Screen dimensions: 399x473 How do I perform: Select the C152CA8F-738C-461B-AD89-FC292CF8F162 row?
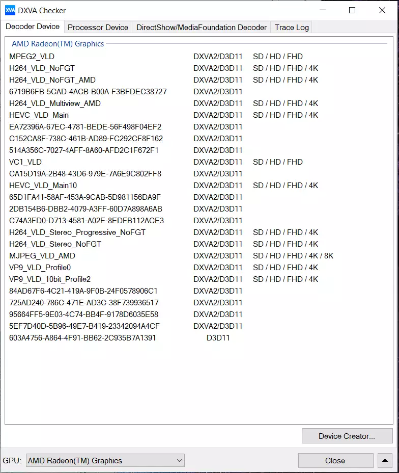[x=199, y=139]
